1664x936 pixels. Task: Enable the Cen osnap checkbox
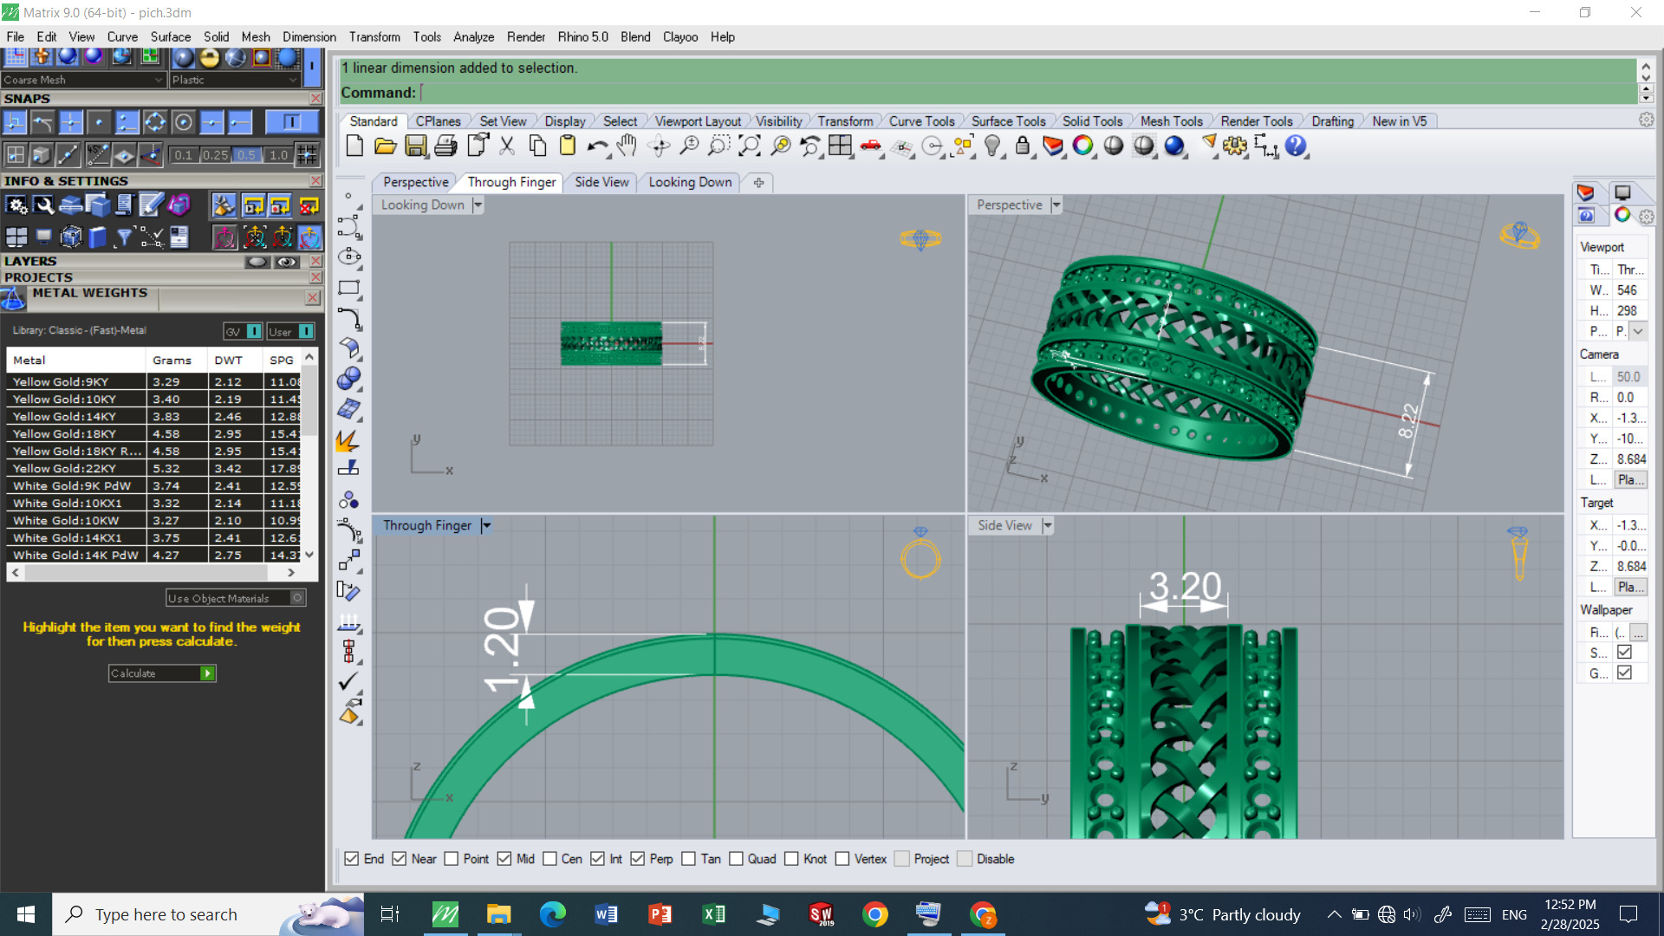coord(549,859)
